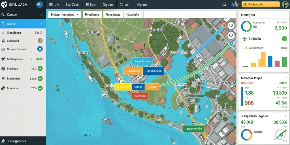Open the user avatar at top-right corner
290x145 pixels.
click(x=285, y=5)
